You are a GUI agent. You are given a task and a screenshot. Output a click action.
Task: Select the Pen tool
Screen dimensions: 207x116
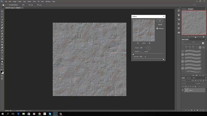coord(2,50)
